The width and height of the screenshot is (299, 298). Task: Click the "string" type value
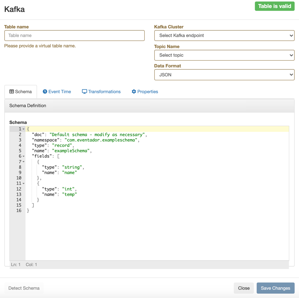tap(72, 167)
